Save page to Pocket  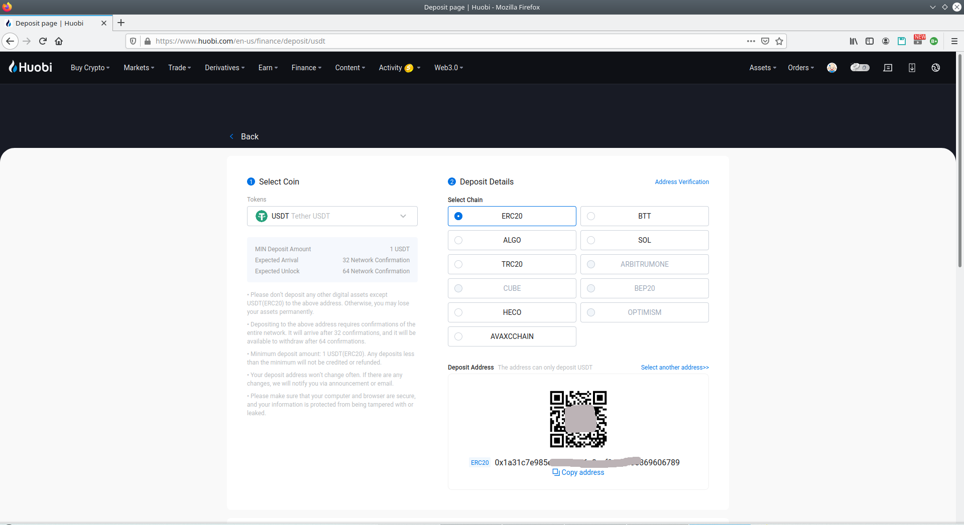765,41
